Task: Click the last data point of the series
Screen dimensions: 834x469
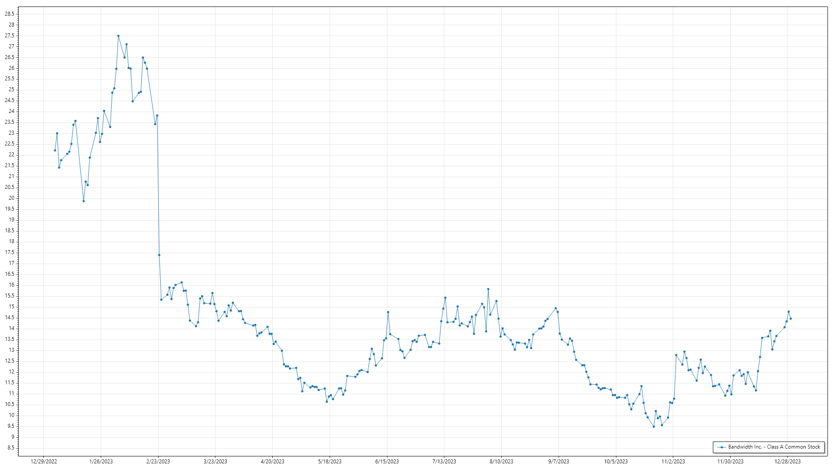Action: pyautogui.click(x=791, y=319)
